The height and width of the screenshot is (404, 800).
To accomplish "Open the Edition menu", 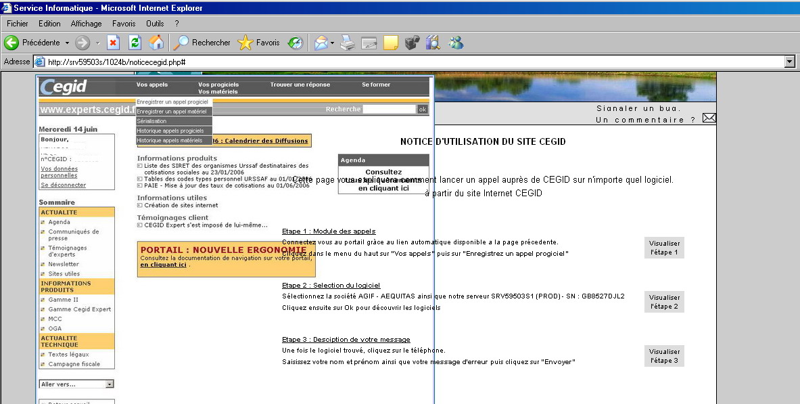I will [x=49, y=24].
